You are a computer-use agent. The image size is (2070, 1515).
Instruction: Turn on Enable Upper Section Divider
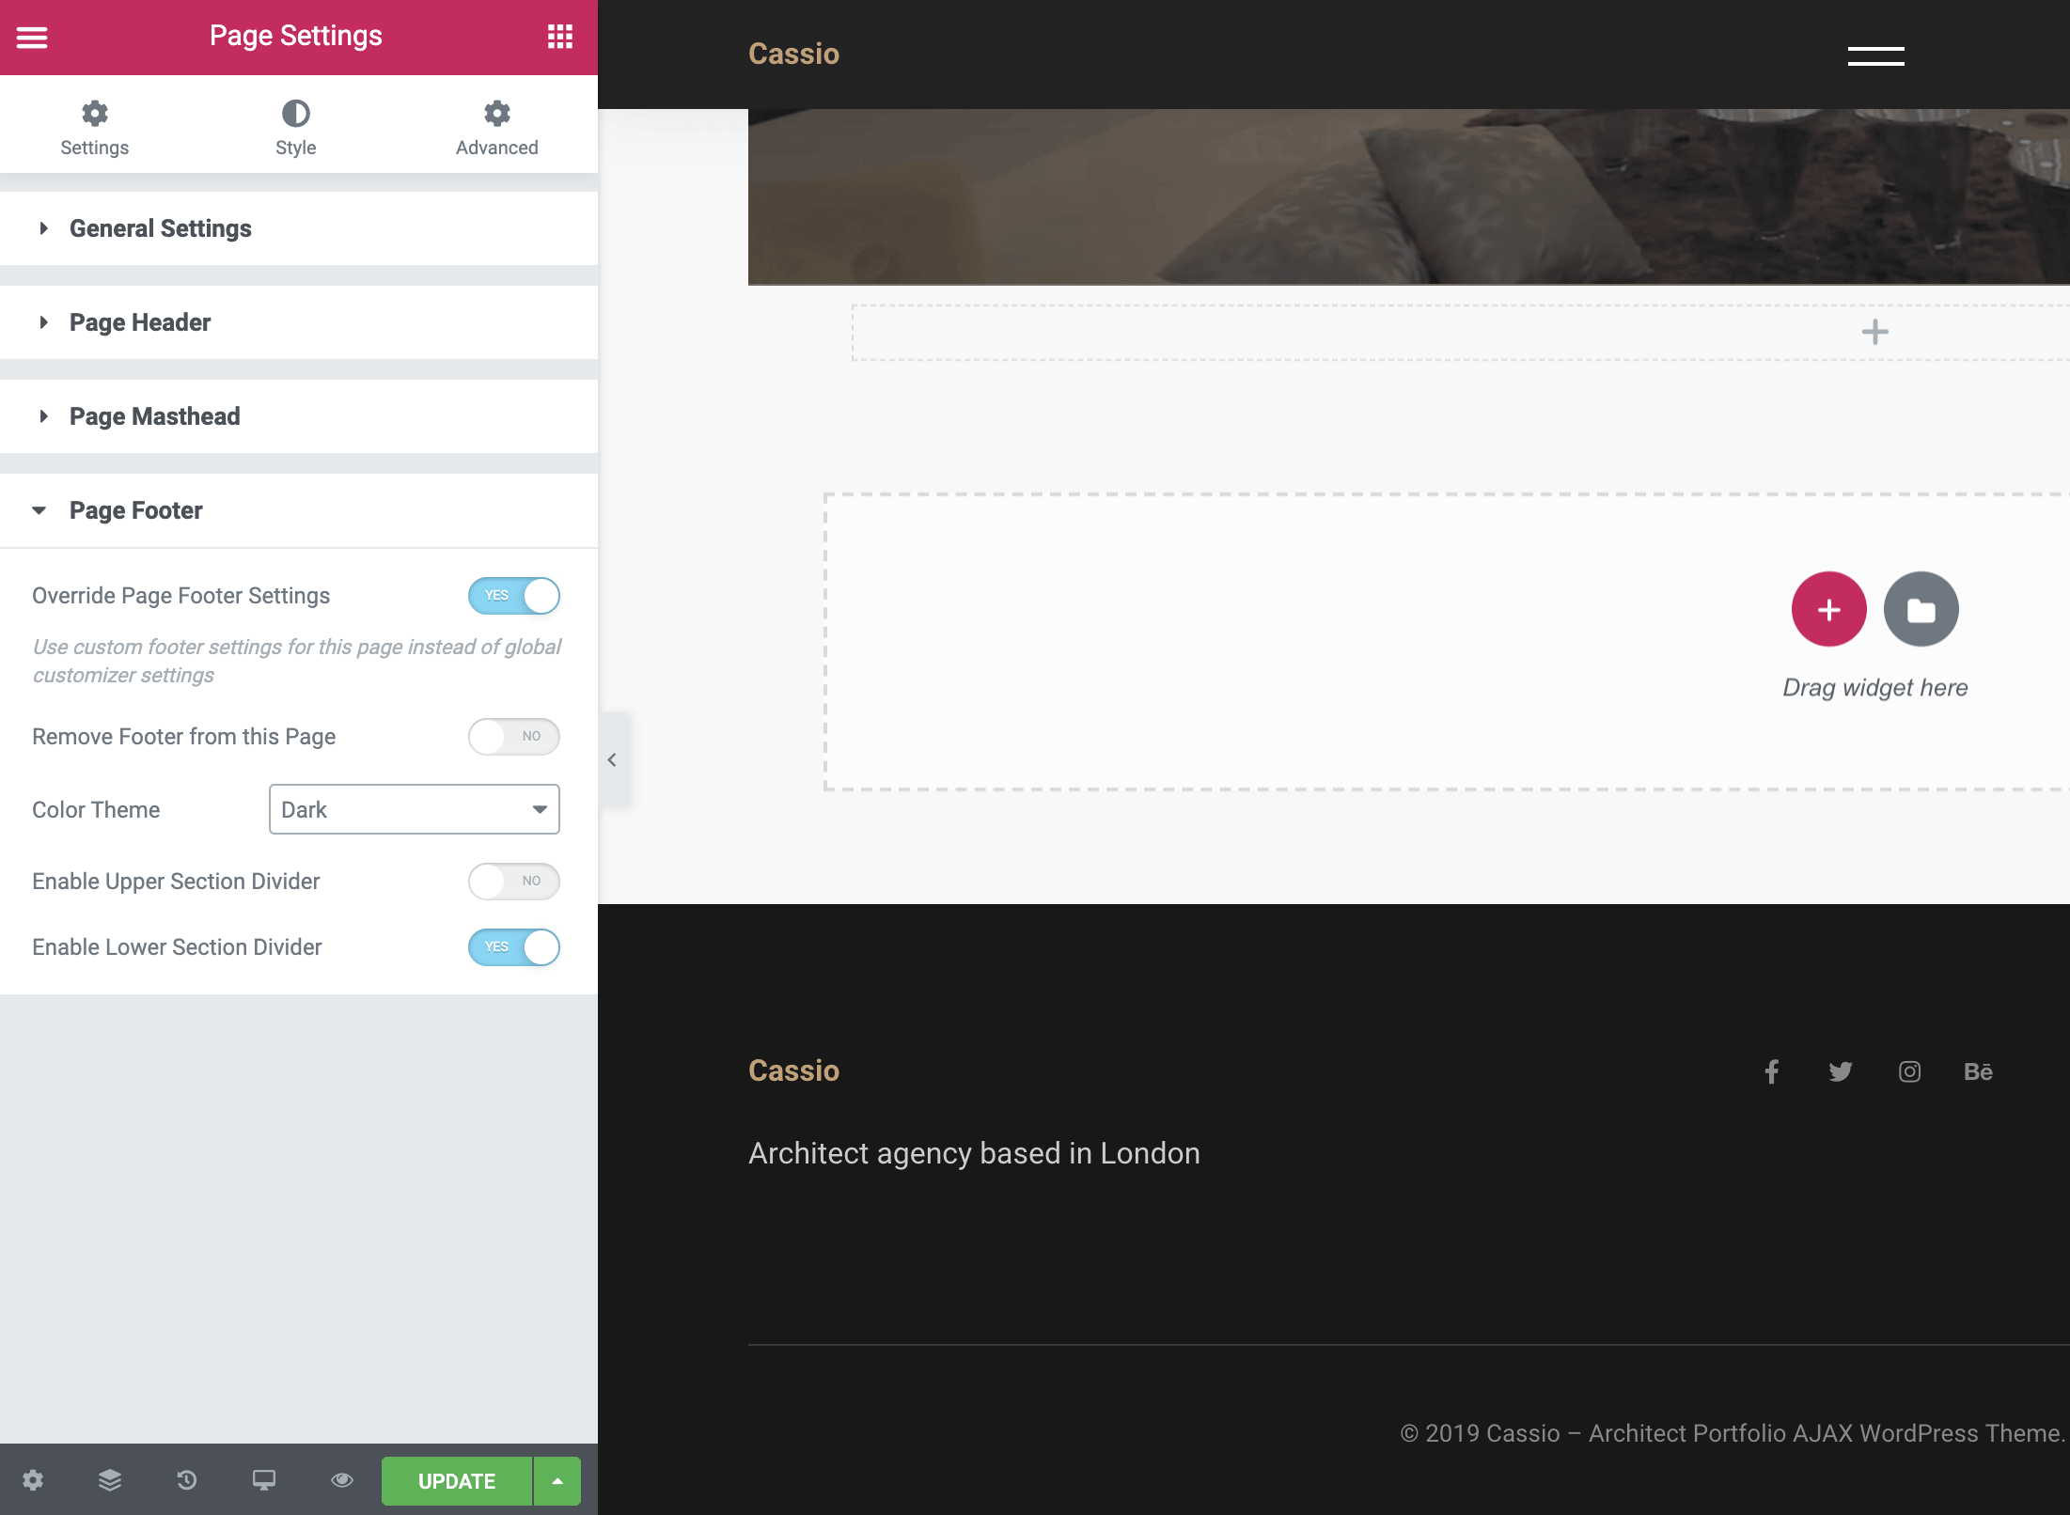pyautogui.click(x=514, y=882)
